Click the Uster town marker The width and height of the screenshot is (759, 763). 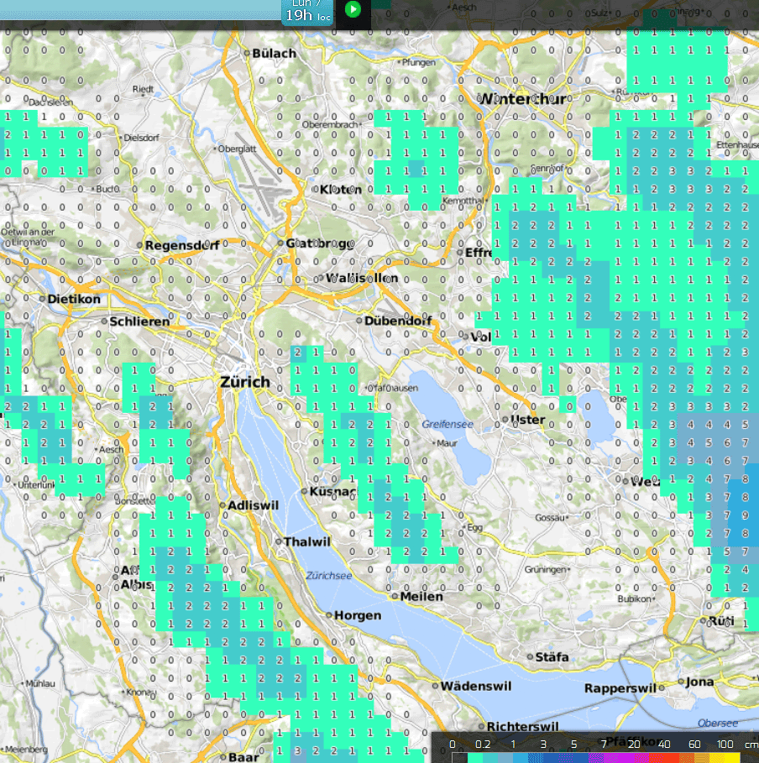pos(505,420)
